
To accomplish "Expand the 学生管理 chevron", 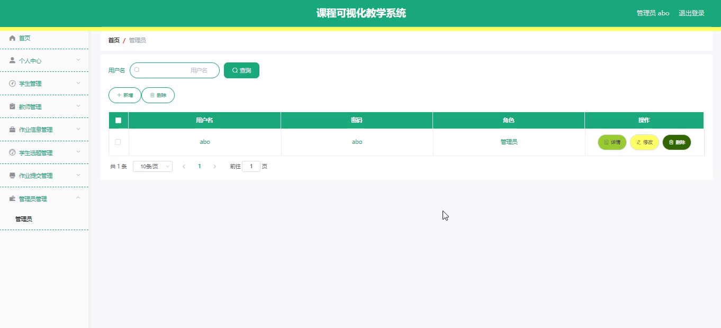I will 78,83.
